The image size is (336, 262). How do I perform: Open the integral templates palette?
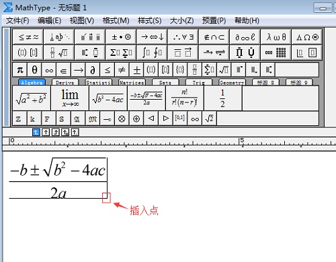[152, 53]
